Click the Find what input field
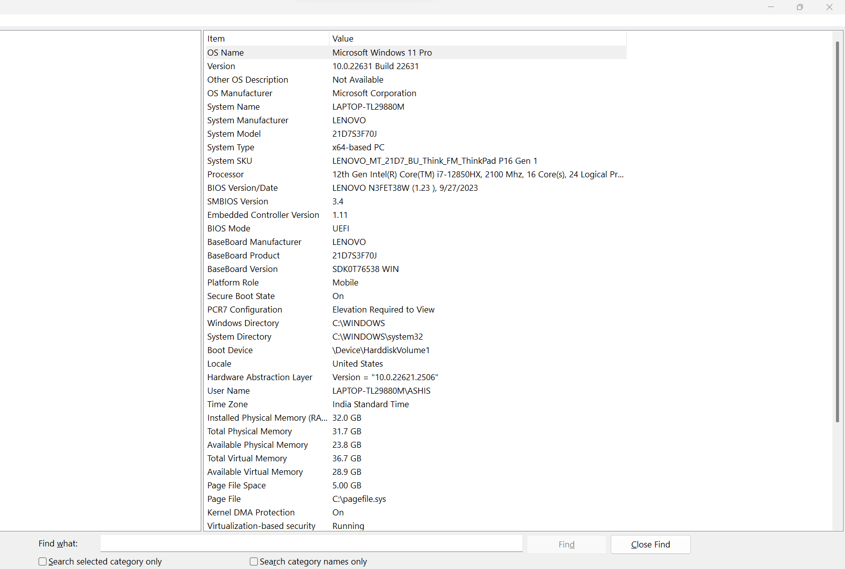This screenshot has width=845, height=569. 311,544
